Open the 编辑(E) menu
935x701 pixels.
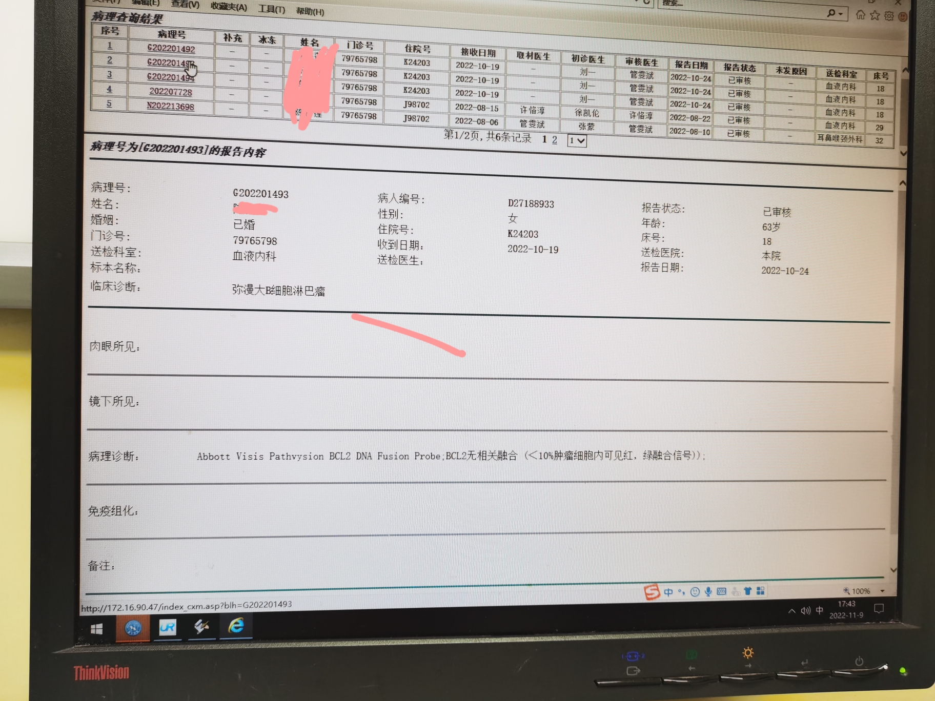(x=146, y=2)
